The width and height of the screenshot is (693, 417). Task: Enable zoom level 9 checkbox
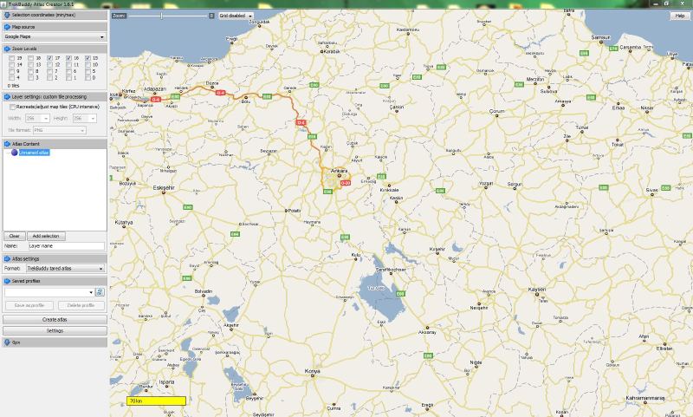(x=12, y=71)
